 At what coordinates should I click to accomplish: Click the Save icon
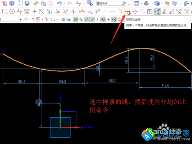coord(27,3)
